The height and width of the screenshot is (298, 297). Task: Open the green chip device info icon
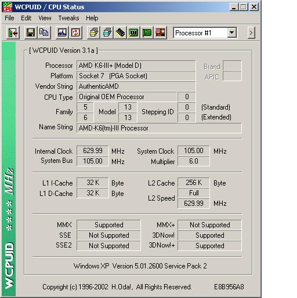pyautogui.click(x=133, y=32)
